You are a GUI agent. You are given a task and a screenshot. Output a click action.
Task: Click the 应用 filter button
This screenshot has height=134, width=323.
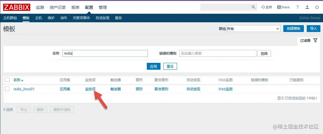[x=153, y=66]
